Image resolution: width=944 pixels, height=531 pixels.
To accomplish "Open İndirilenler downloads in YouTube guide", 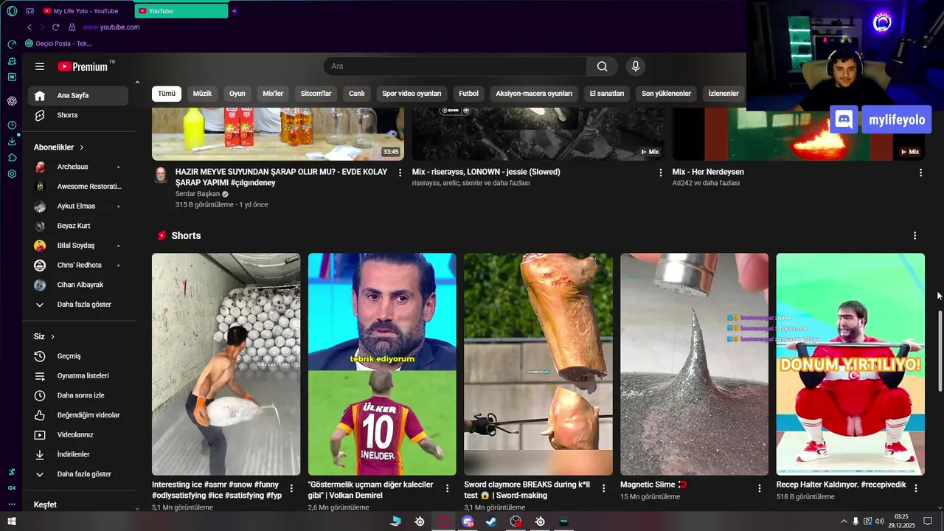I will 78,454.
